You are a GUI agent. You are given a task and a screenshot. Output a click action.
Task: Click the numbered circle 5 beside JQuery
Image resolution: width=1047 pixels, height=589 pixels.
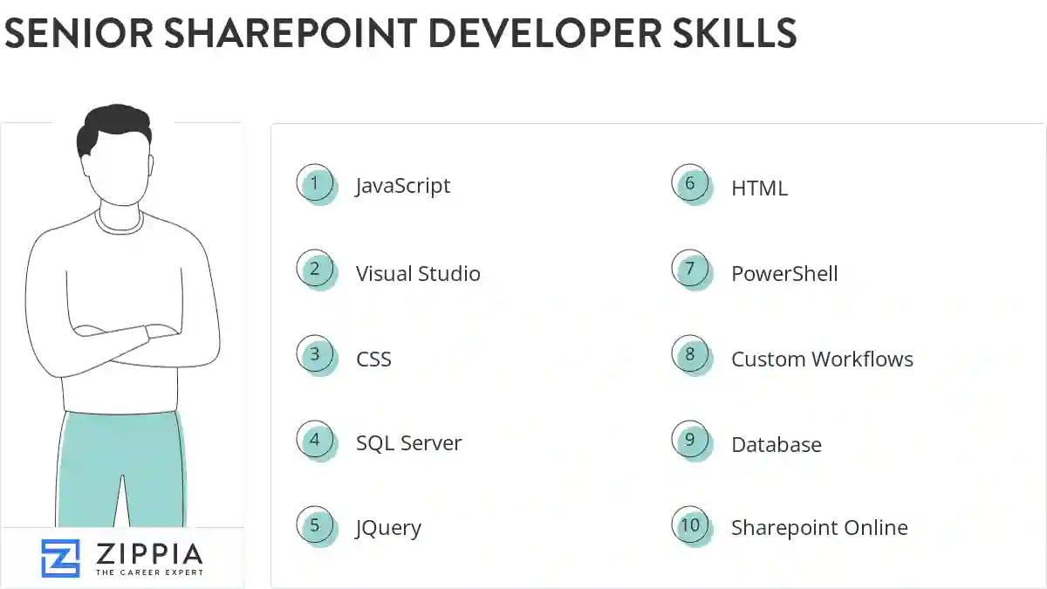[x=316, y=524]
